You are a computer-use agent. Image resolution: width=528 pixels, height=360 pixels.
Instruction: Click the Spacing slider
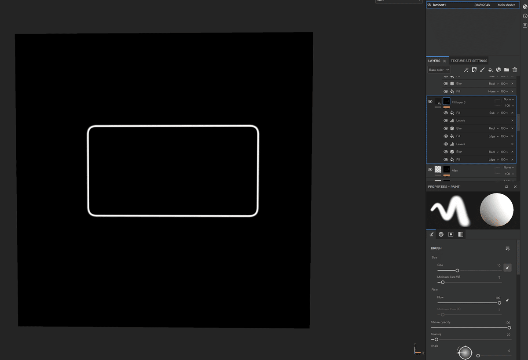click(471, 339)
